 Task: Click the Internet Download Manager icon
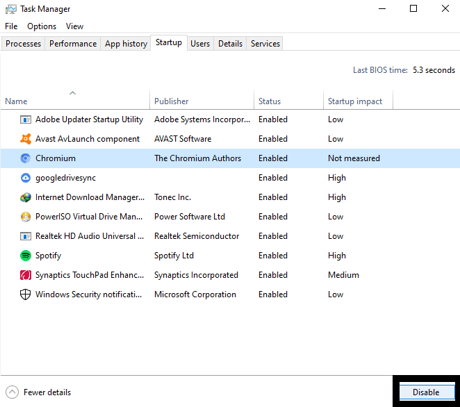26,197
